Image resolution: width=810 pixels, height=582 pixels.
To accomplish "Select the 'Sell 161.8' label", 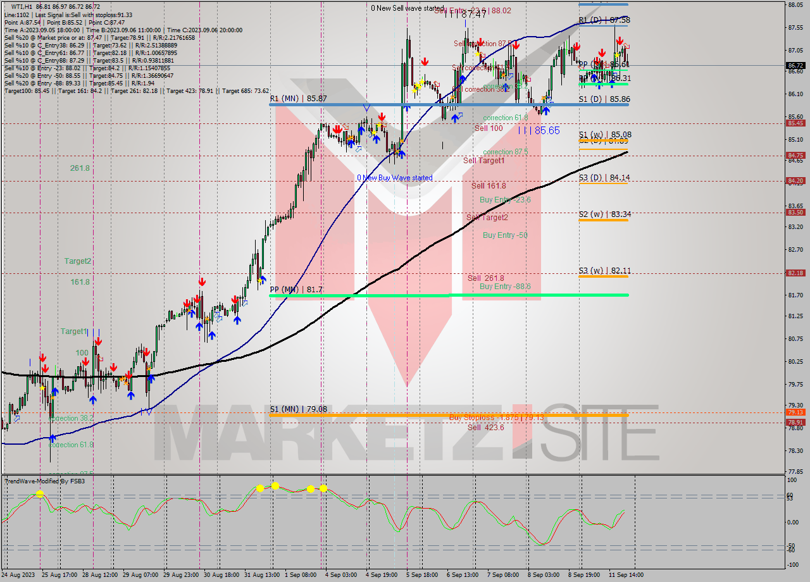I will click(489, 186).
